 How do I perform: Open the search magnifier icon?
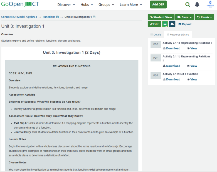pyautogui.click(x=188, y=4)
